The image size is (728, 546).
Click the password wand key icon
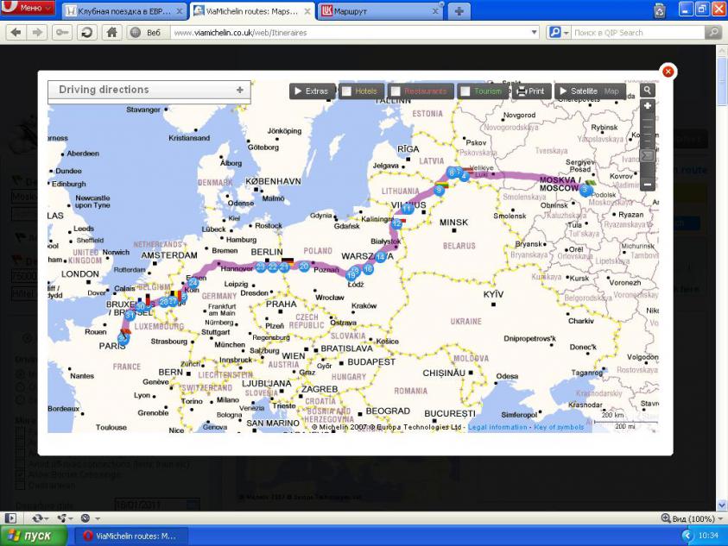click(62, 33)
